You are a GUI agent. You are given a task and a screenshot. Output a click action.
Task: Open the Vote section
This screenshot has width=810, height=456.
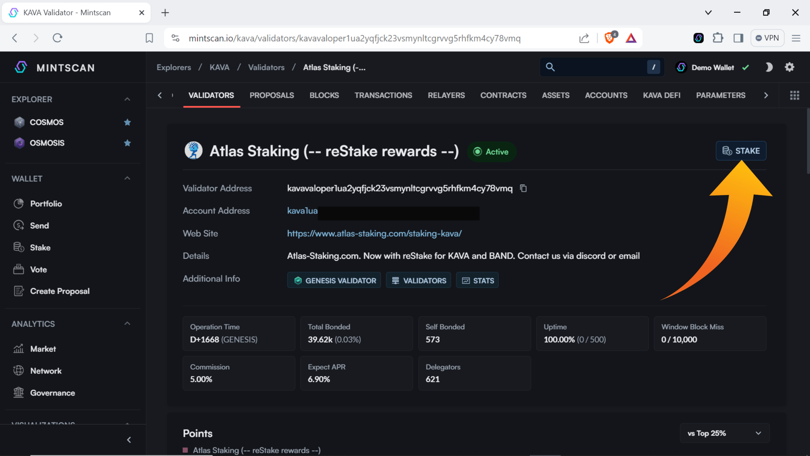pyautogui.click(x=38, y=269)
